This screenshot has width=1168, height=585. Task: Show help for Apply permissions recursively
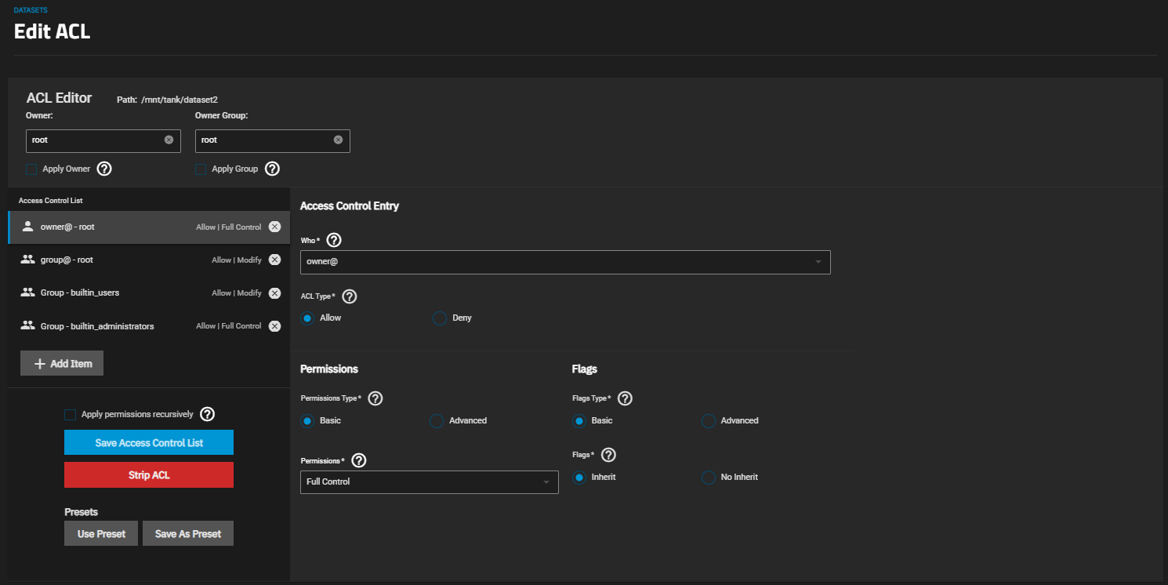[x=208, y=414]
